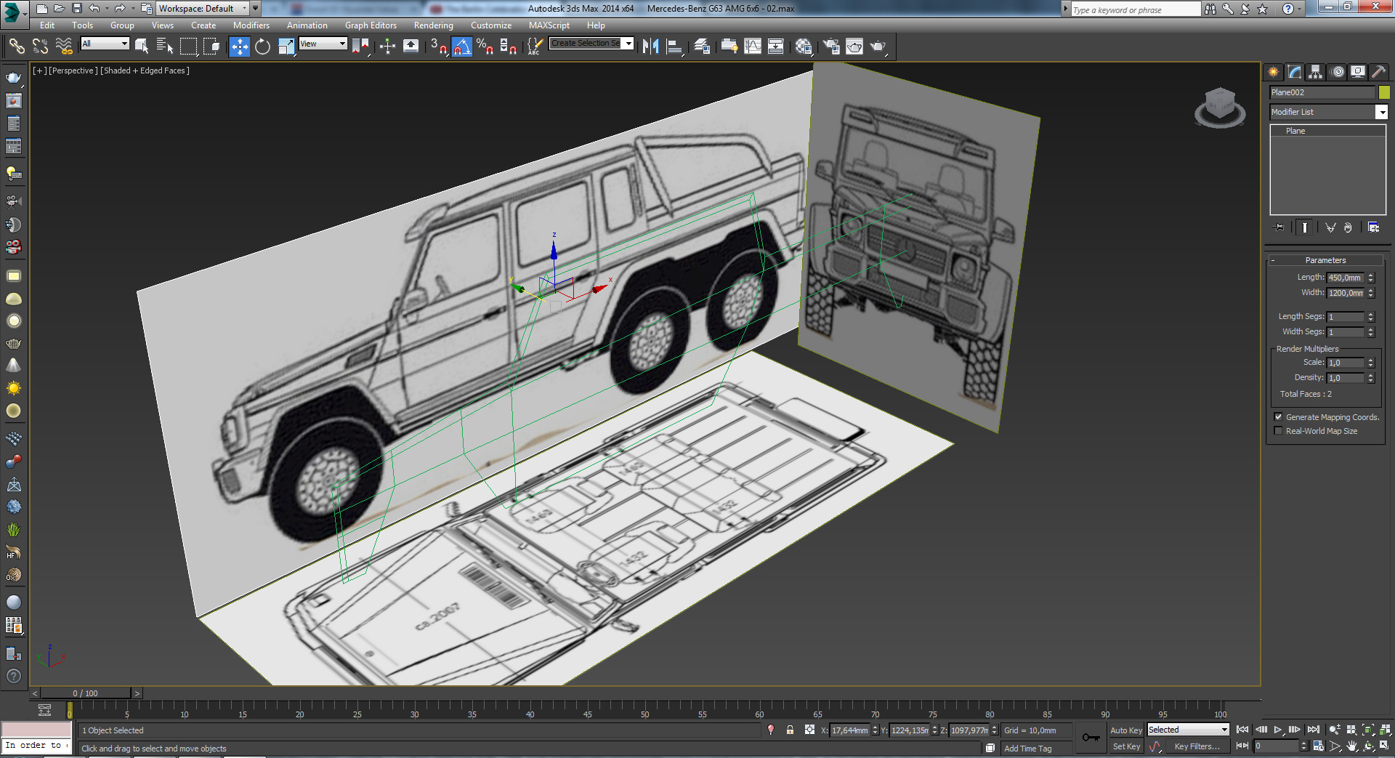Toggle Window/Crossing selection mode
The width and height of the screenshot is (1395, 758).
click(211, 47)
